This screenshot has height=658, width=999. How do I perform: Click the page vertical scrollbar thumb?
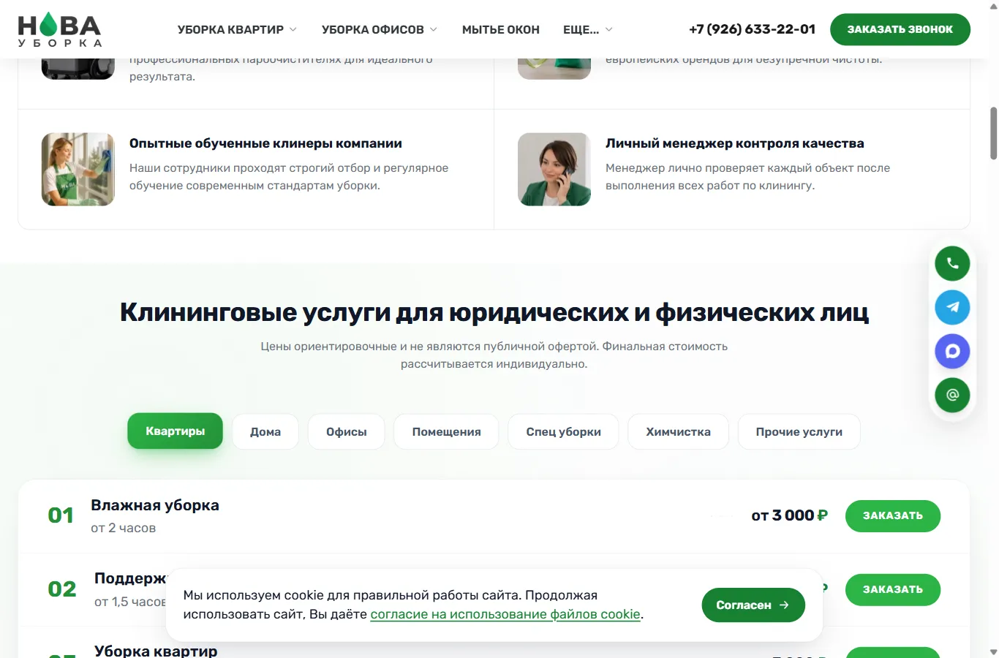click(993, 133)
